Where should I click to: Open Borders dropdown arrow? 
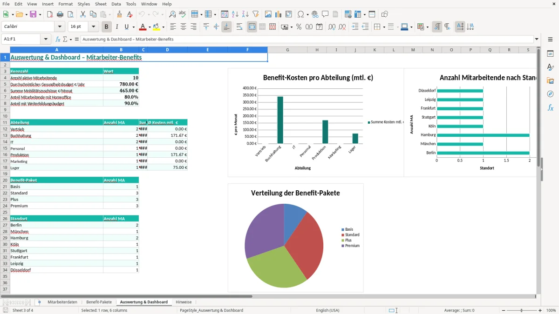[384, 27]
